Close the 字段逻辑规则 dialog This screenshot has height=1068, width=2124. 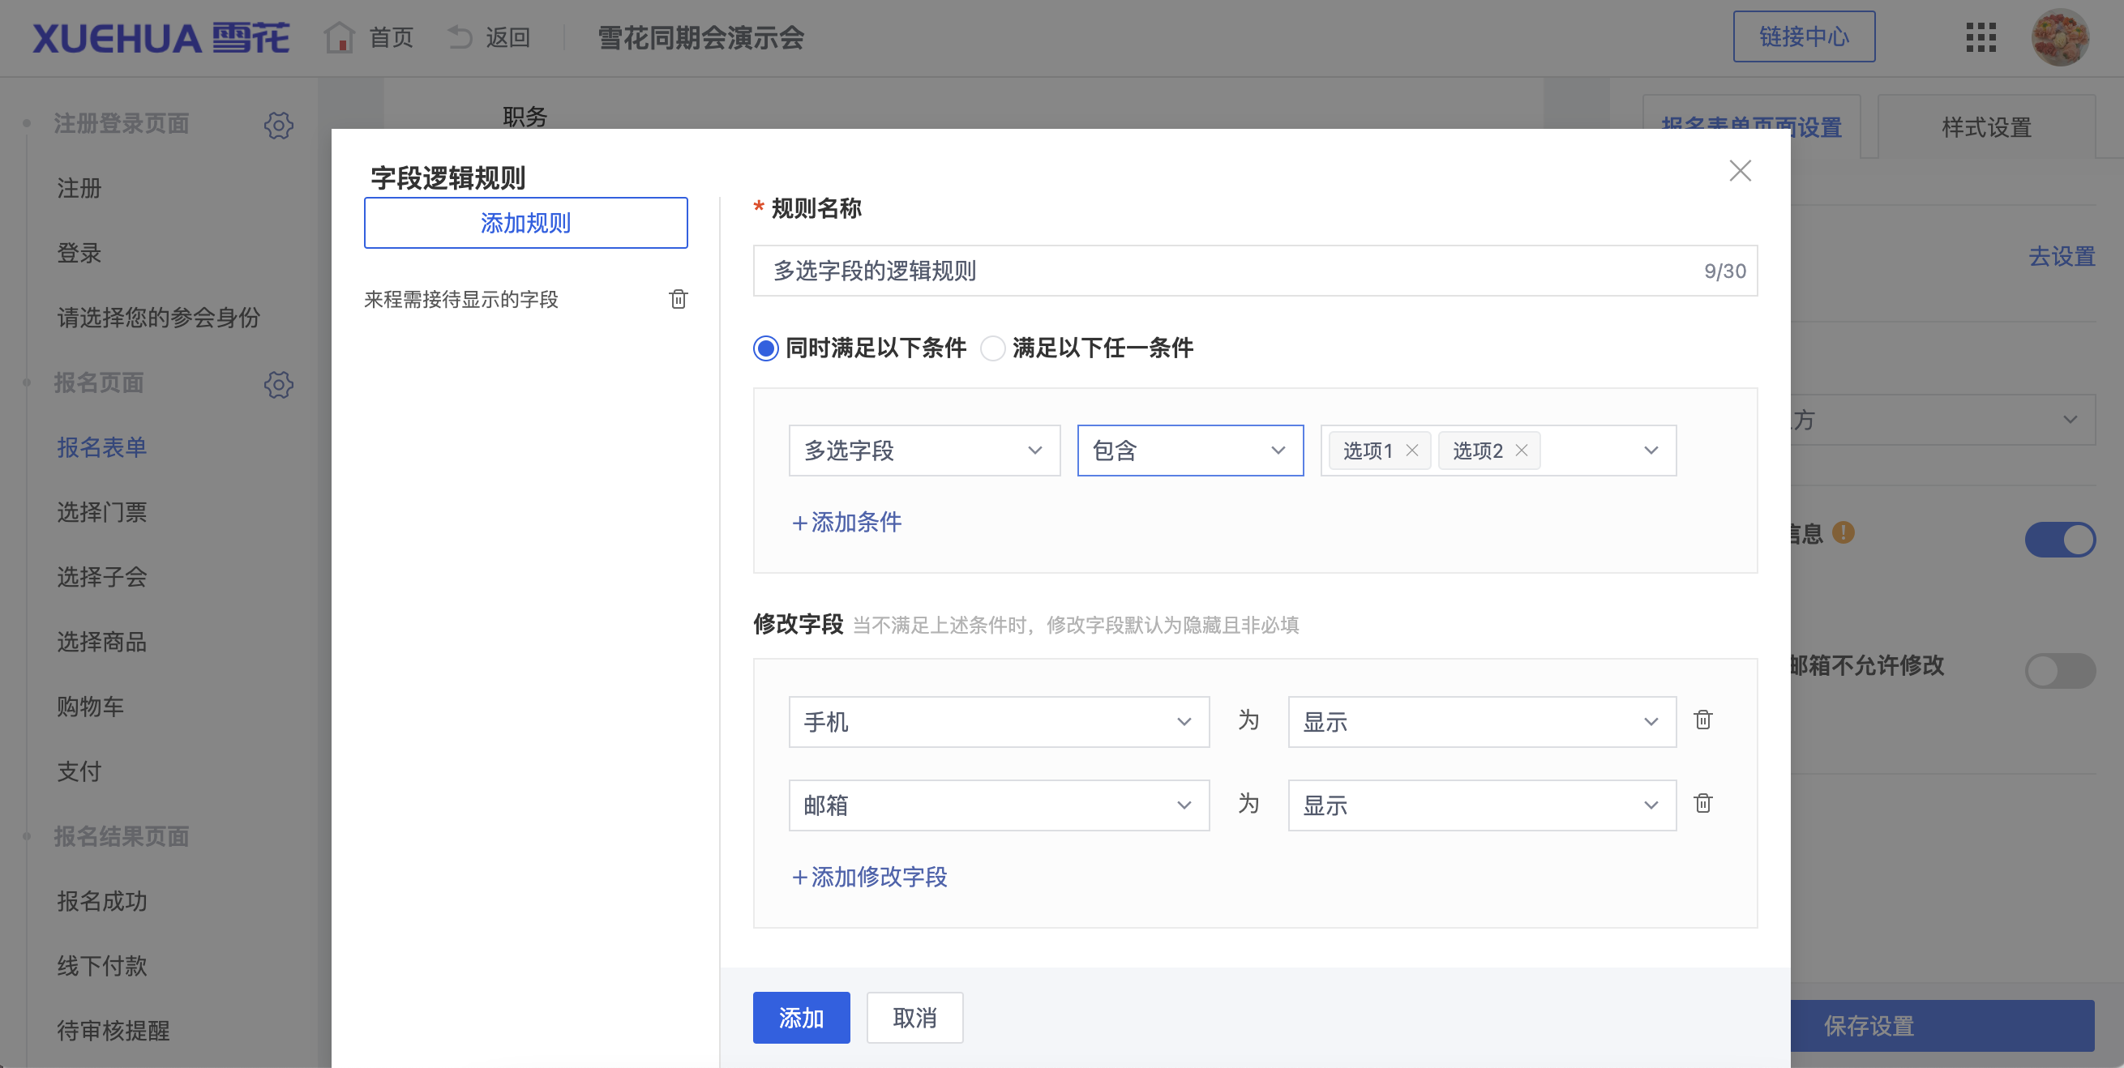[1740, 171]
